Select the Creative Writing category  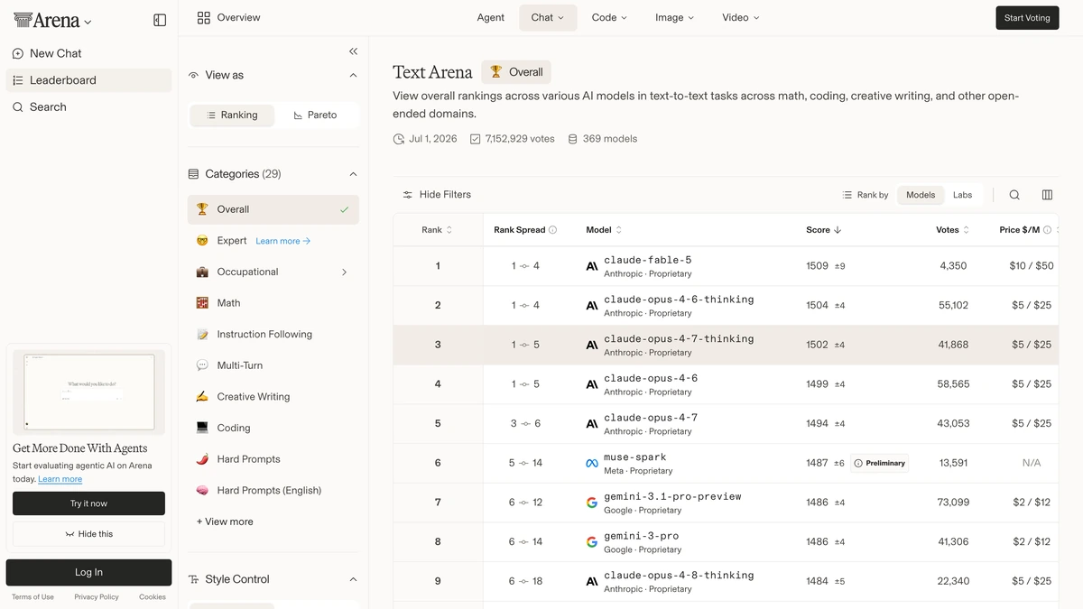point(273,397)
